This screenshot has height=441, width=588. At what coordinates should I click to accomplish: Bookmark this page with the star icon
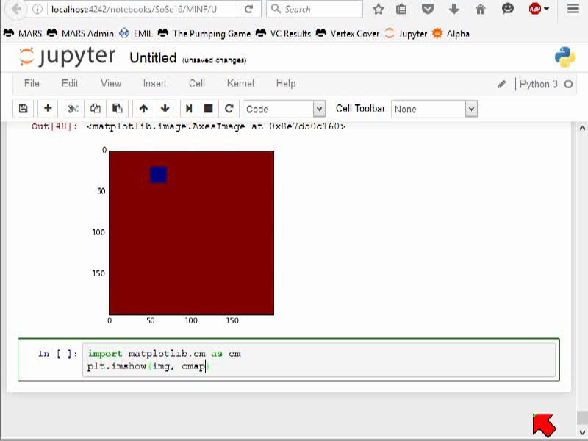click(378, 9)
